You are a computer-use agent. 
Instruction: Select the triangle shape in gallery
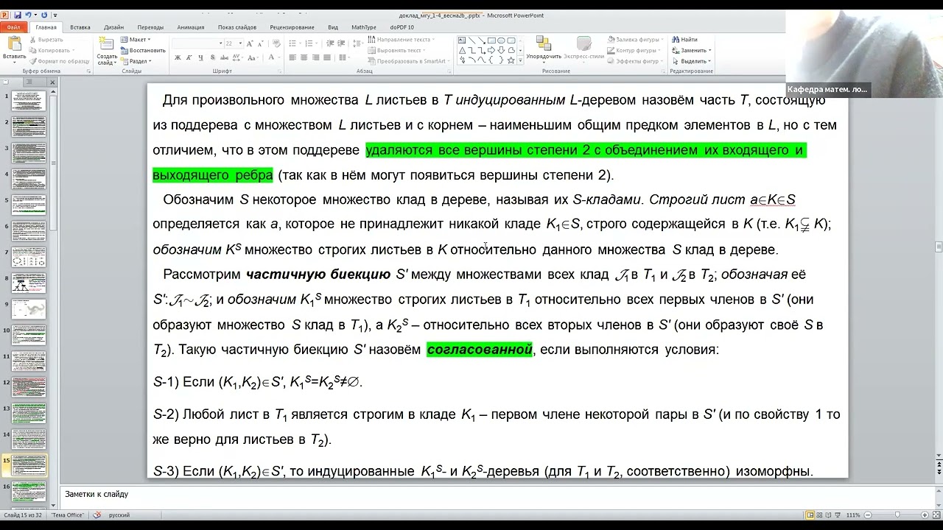(462, 50)
